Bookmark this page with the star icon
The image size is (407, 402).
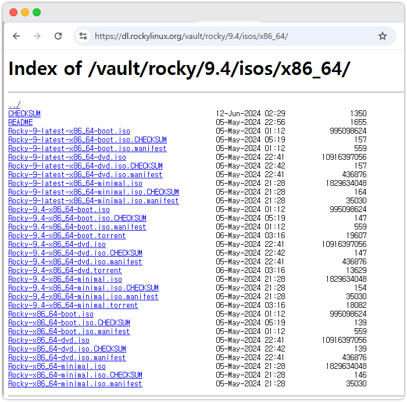click(x=383, y=36)
